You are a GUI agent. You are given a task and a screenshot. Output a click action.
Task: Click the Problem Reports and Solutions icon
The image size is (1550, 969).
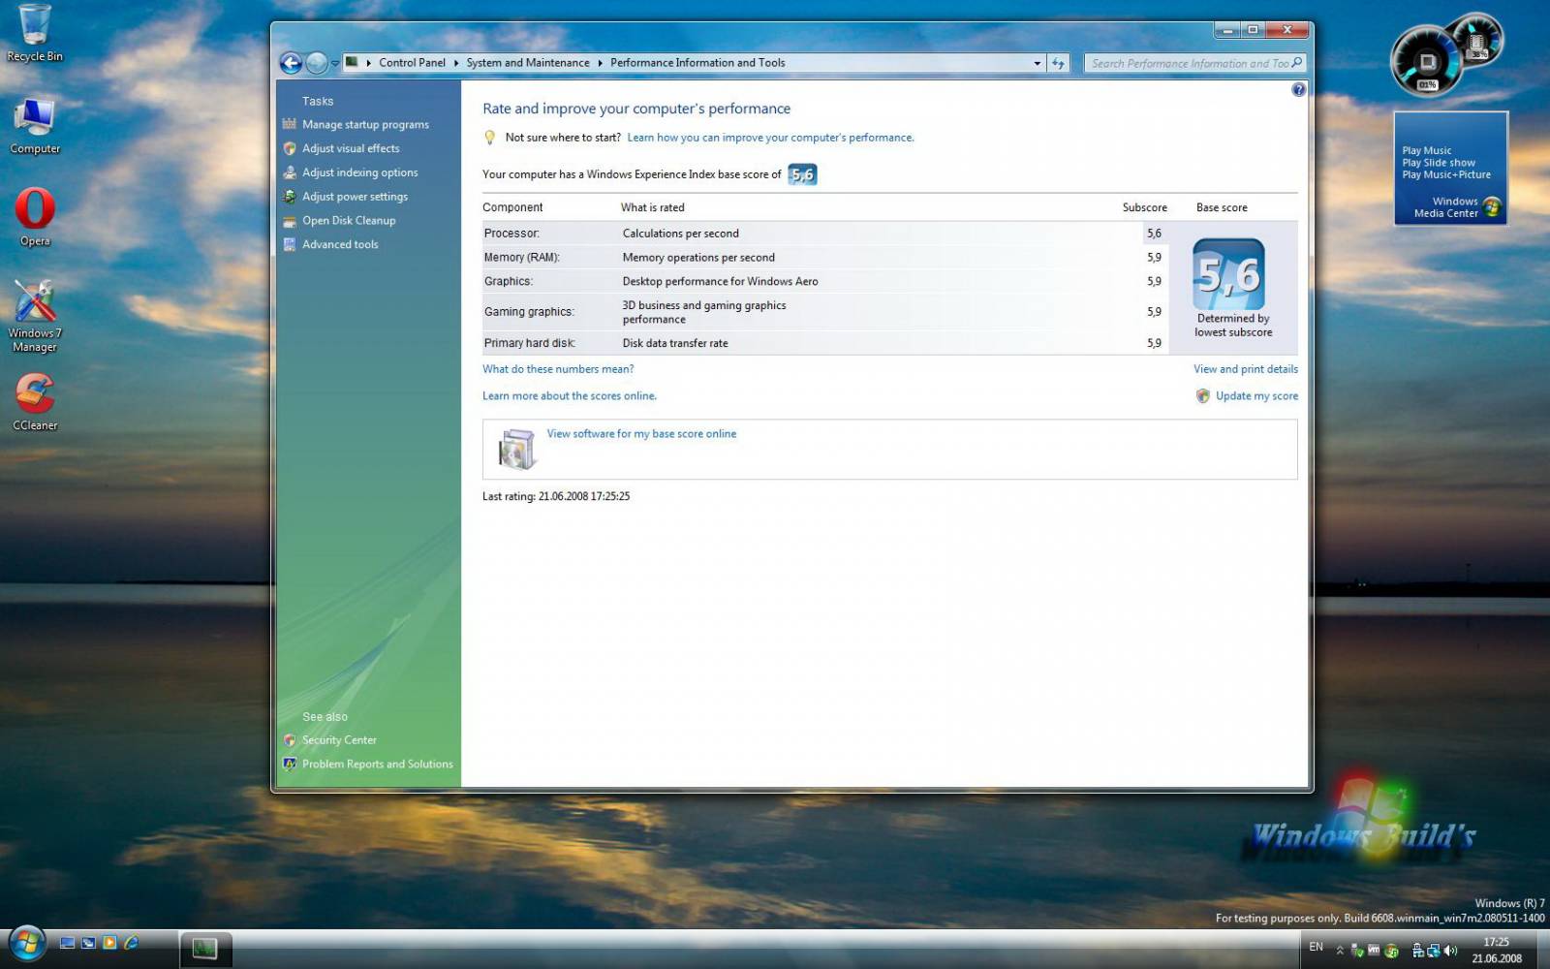click(289, 764)
